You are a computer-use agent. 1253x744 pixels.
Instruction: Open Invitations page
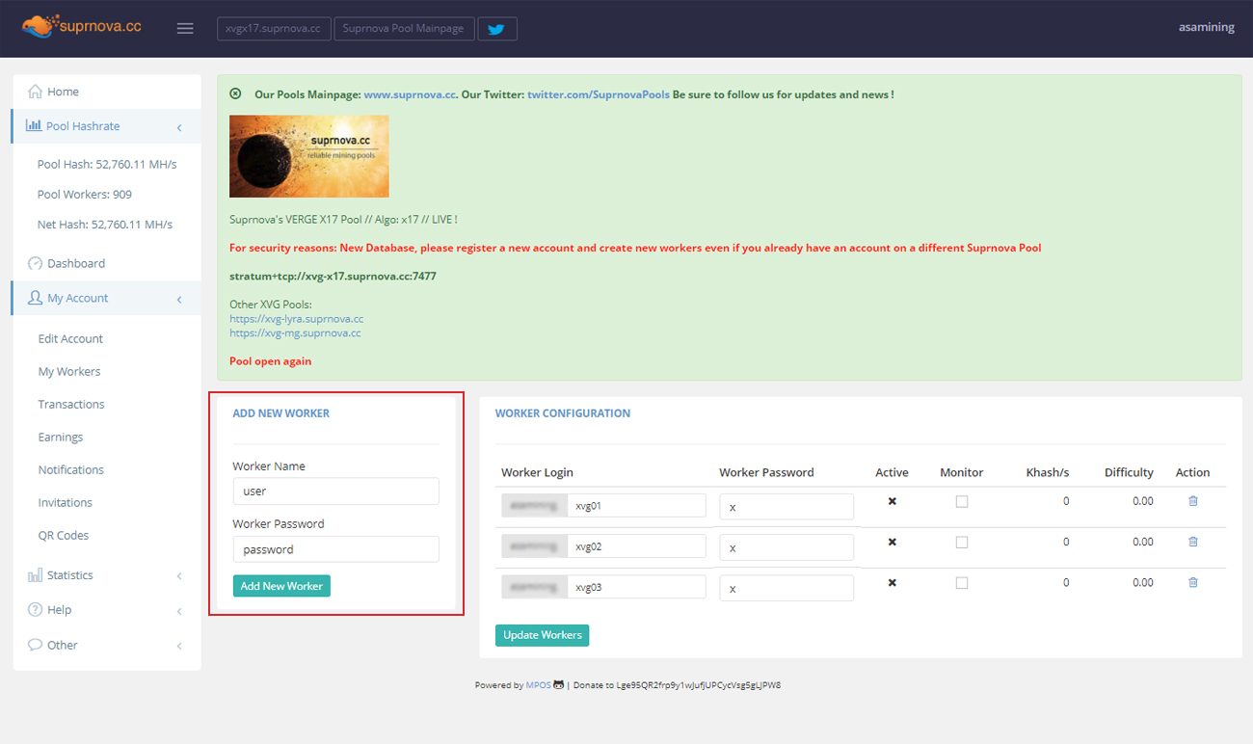[x=66, y=502]
